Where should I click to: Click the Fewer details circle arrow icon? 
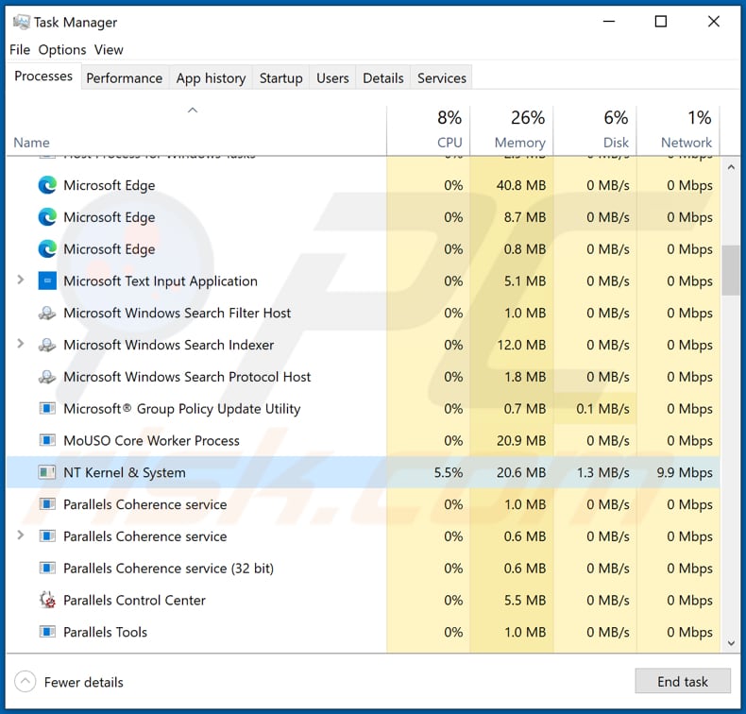[x=25, y=682]
